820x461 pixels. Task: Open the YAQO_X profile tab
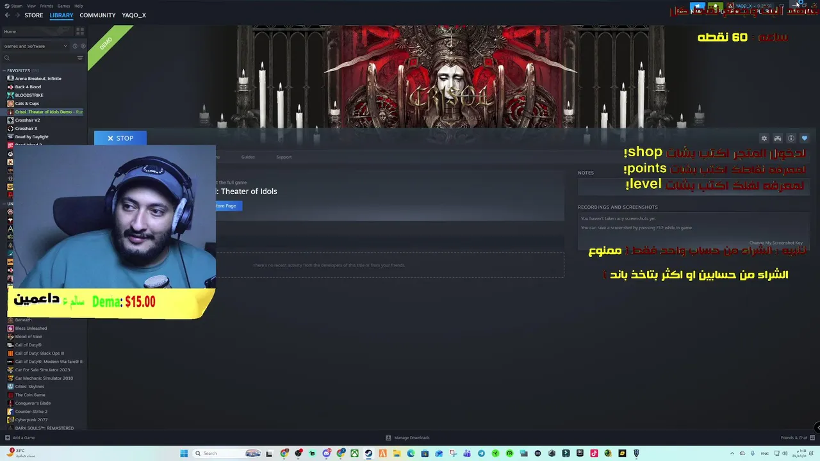(x=134, y=15)
